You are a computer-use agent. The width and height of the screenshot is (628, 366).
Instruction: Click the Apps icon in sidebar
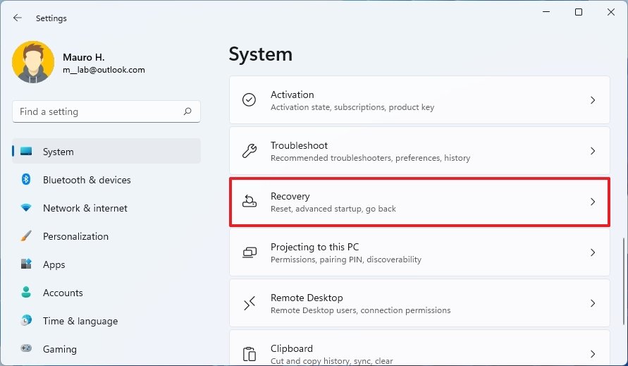tap(26, 264)
